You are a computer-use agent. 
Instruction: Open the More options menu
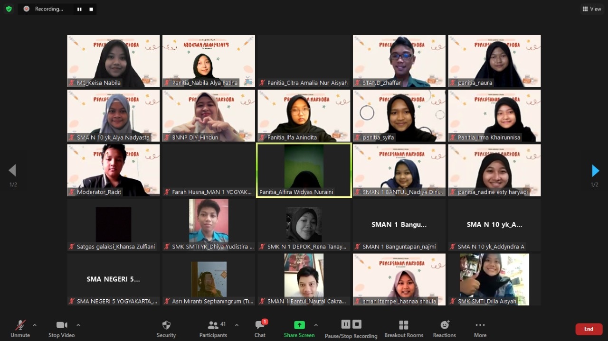coord(480,329)
